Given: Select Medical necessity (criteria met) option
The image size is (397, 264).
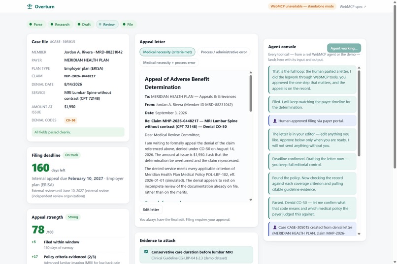Looking at the screenshot, I should 167,52.
